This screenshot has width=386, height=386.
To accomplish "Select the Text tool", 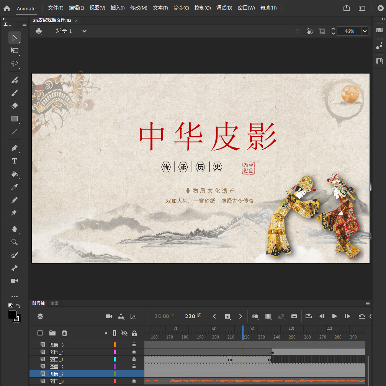I will coord(15,161).
